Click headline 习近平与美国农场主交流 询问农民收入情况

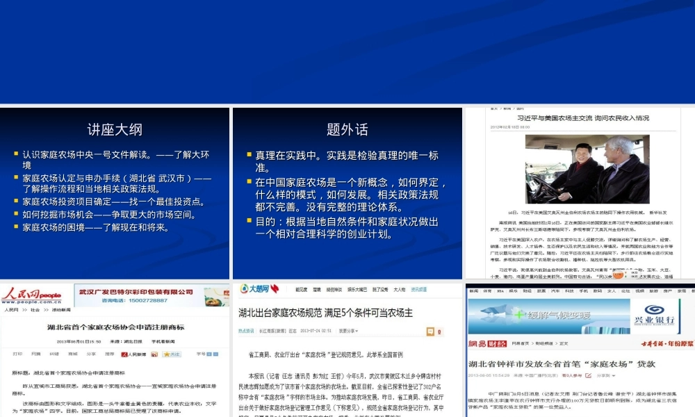click(583, 118)
